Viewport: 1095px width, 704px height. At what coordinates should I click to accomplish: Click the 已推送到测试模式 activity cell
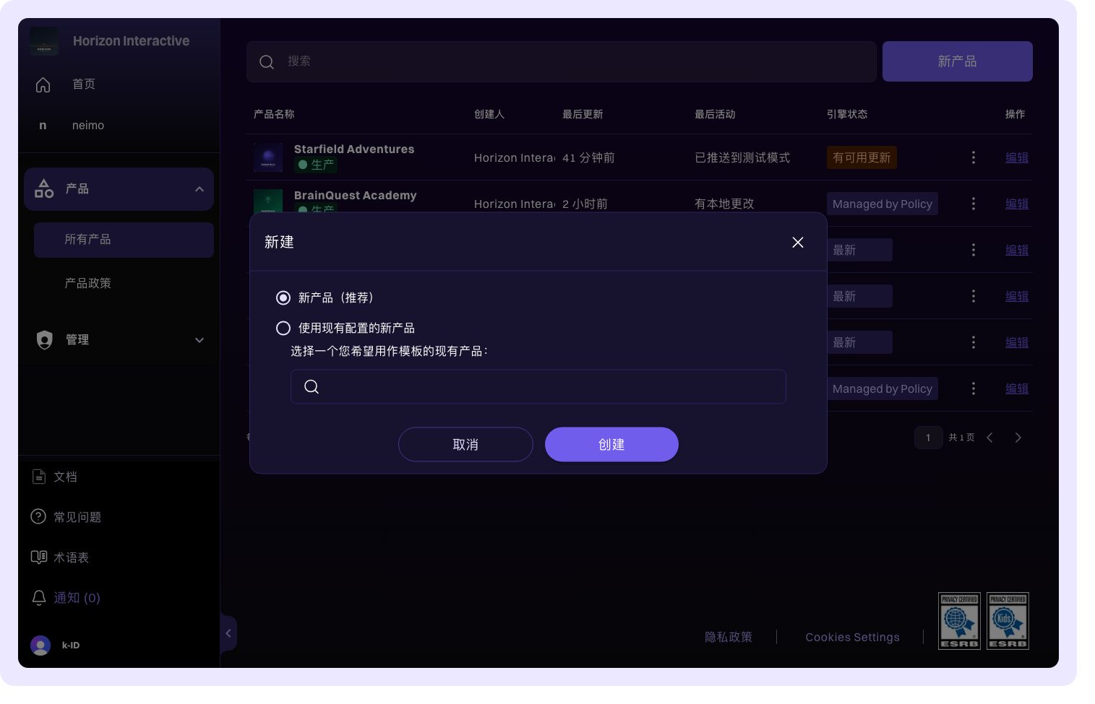pyautogui.click(x=742, y=157)
